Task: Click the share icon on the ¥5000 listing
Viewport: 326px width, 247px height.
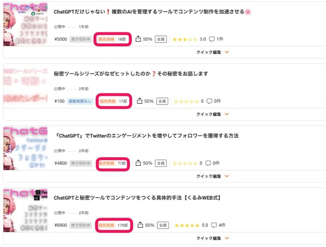Action: 138,39
